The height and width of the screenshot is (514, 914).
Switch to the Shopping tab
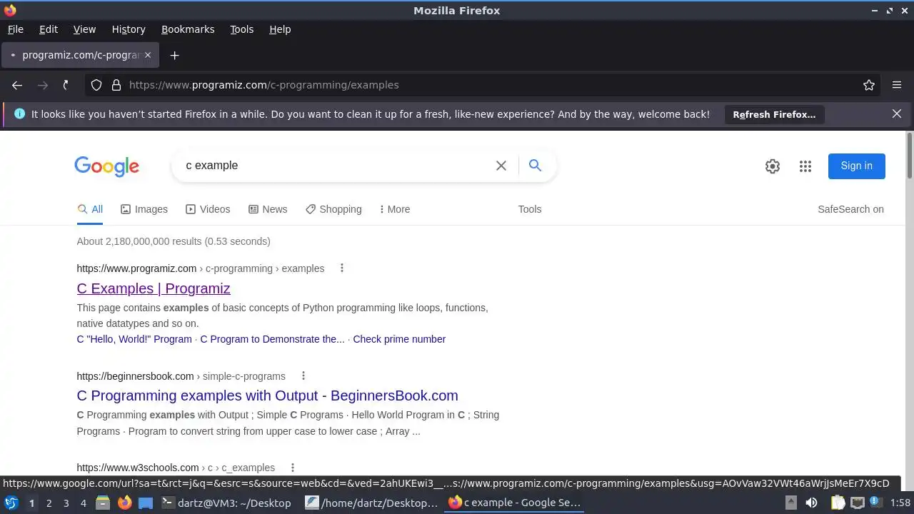pyautogui.click(x=333, y=209)
